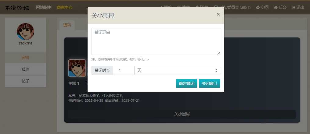
Task: Click the 关小黑屋 button on profile card
Action: pyautogui.click(x=182, y=114)
